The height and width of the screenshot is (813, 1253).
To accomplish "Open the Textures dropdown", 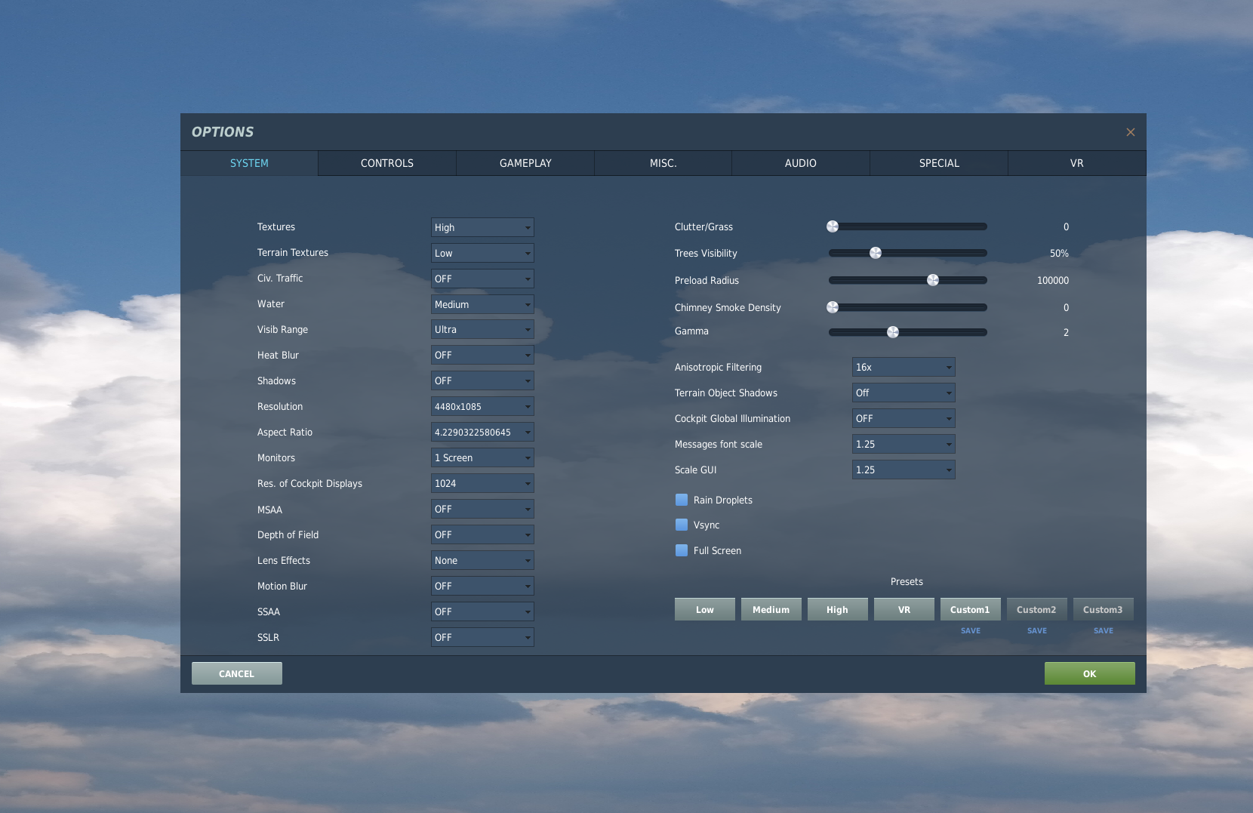I will coord(482,227).
